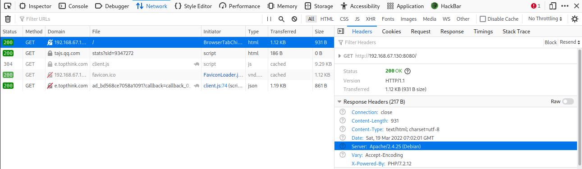Collapse the network details pane icon

pos(341,32)
